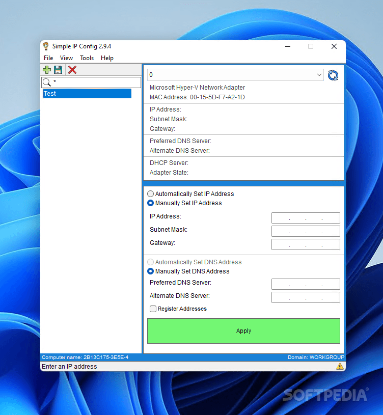Open the Help menu
Image resolution: width=383 pixels, height=415 pixels.
pos(107,58)
